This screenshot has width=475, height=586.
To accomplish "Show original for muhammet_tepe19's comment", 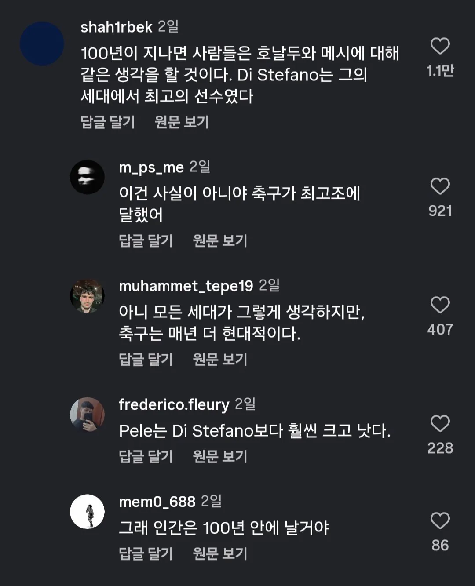I will point(220,359).
